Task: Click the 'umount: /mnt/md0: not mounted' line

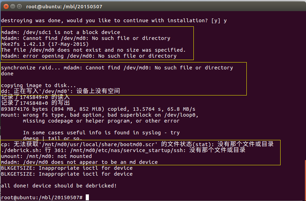Action: click(46, 156)
